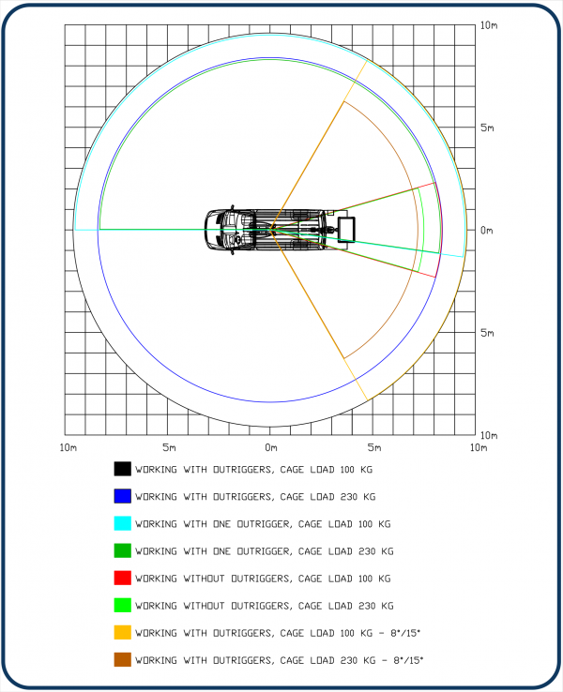Screen dimensions: 563x692
Task: Click the yellow-orange legend swatch
Action: pos(122,632)
